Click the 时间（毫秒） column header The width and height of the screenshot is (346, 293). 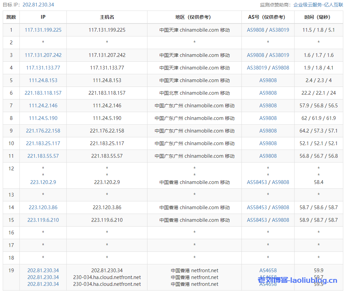pyautogui.click(x=318, y=17)
